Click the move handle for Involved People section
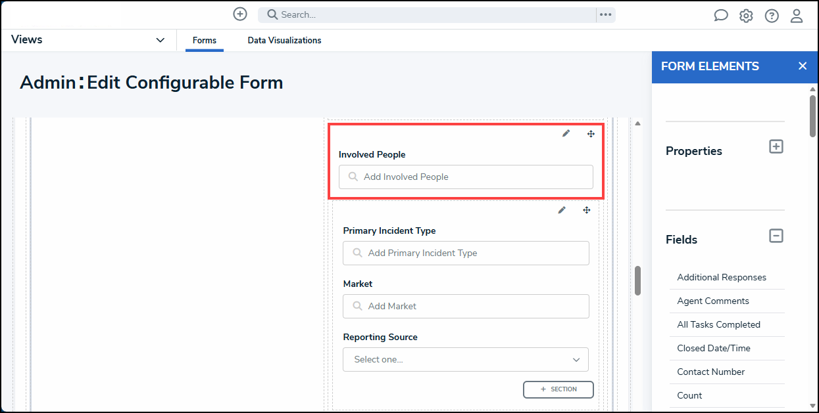 click(591, 133)
